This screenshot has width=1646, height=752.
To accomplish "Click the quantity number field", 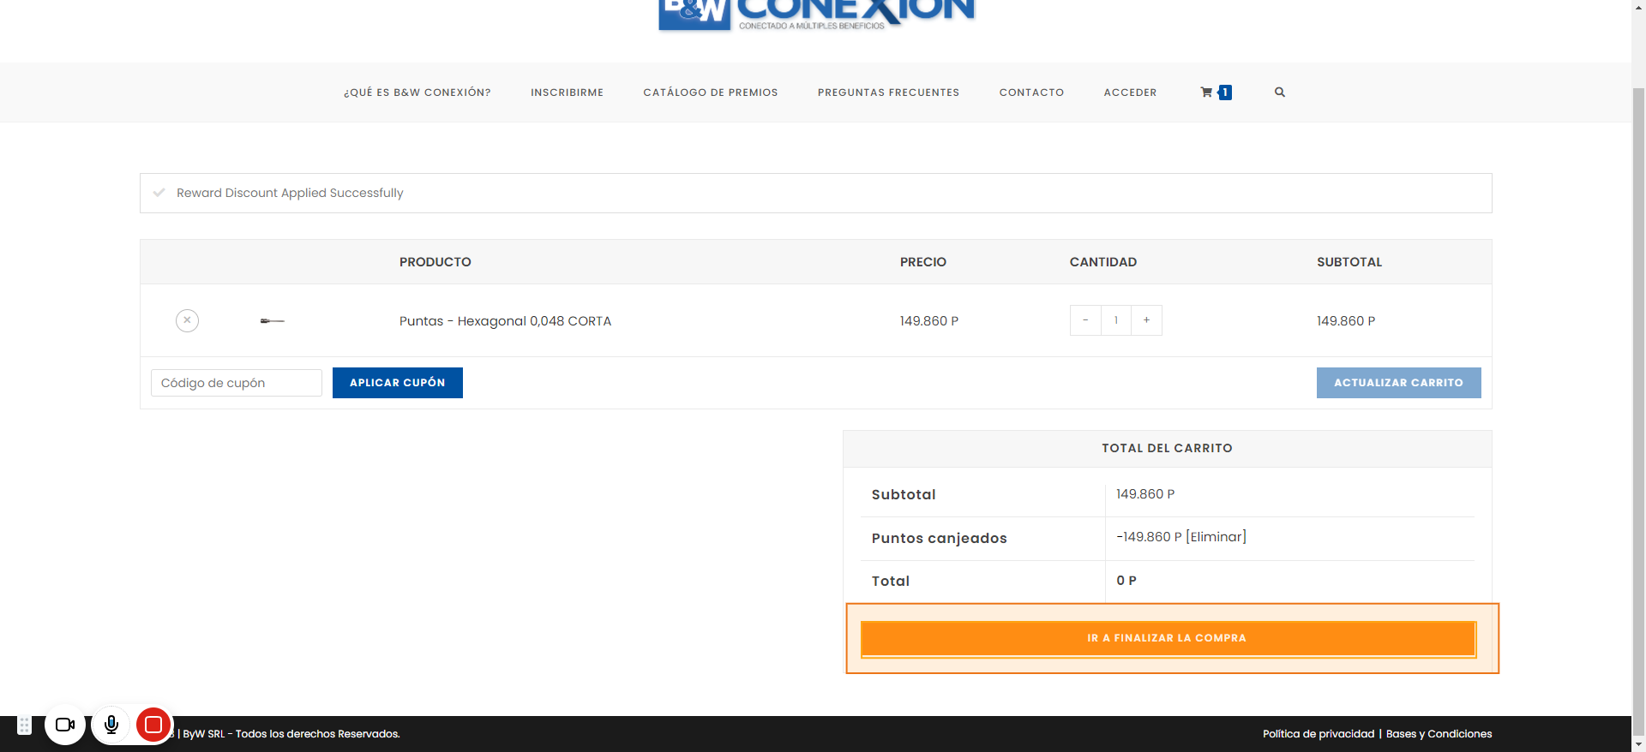I will pos(1115,320).
